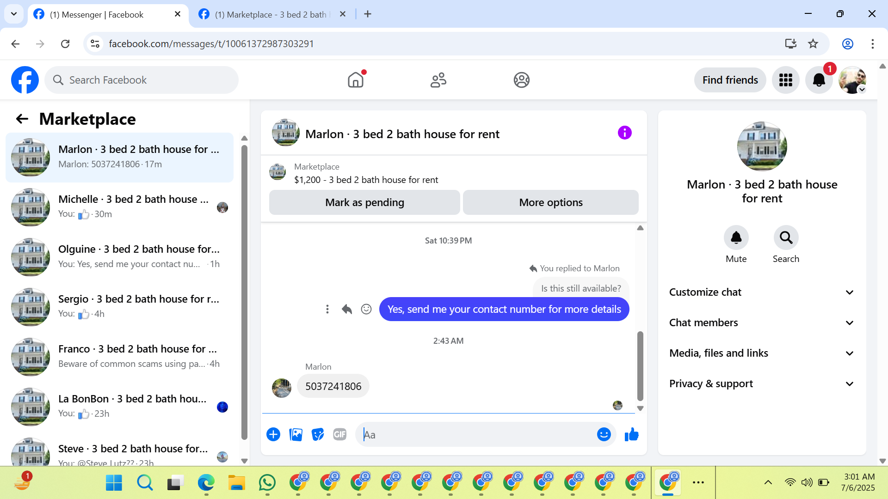Expand Media, files and links
The height and width of the screenshot is (499, 888).
pos(762,353)
